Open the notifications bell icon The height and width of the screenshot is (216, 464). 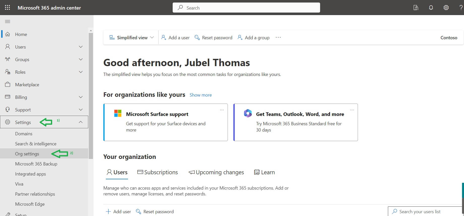click(431, 8)
